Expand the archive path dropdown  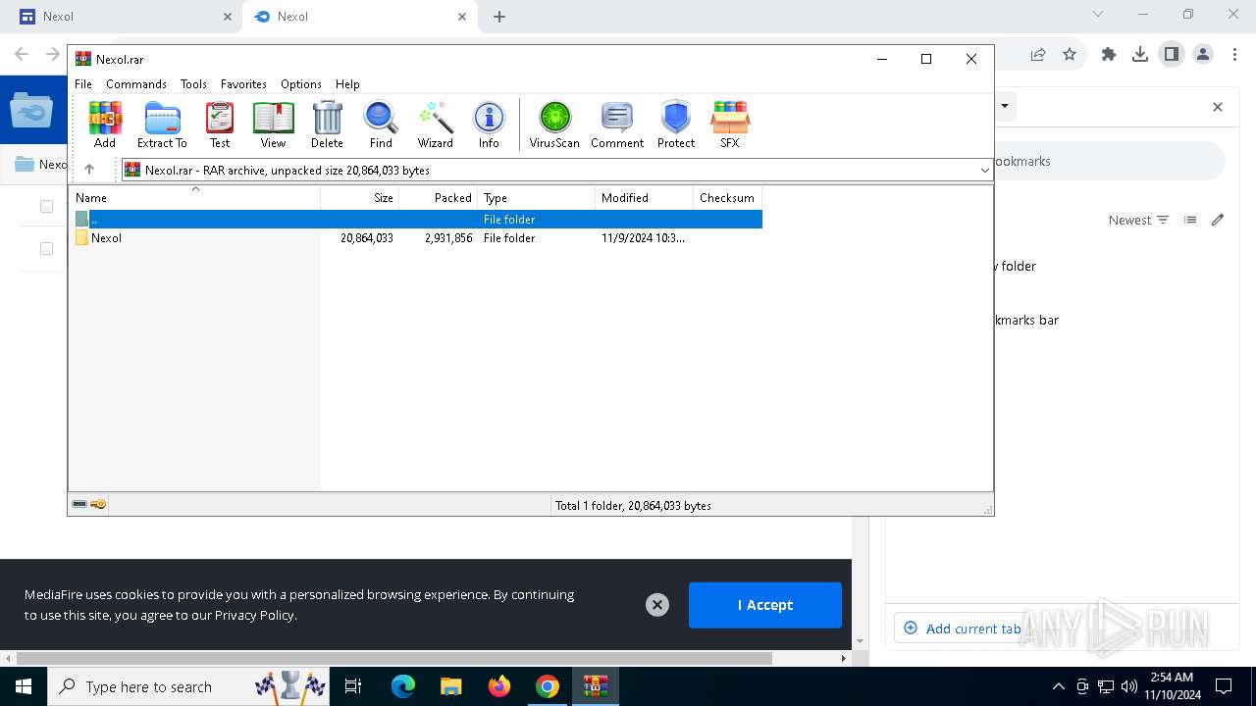click(984, 171)
